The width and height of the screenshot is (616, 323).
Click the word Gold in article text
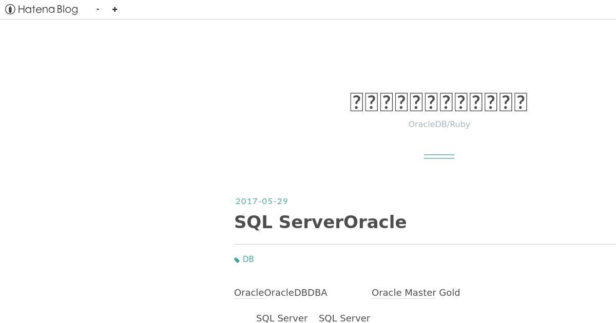point(450,293)
